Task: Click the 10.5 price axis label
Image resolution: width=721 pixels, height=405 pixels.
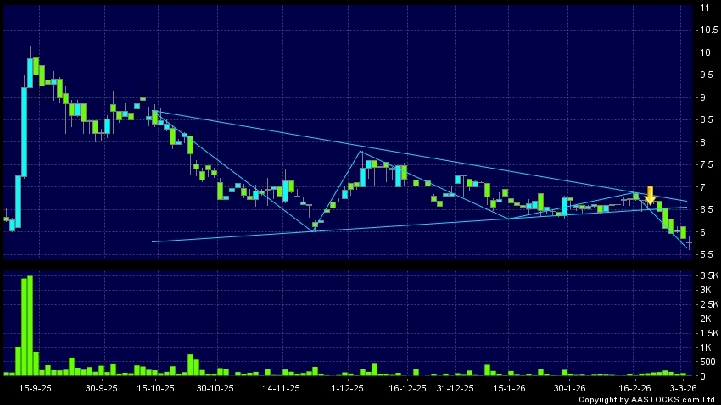Action: 705,31
